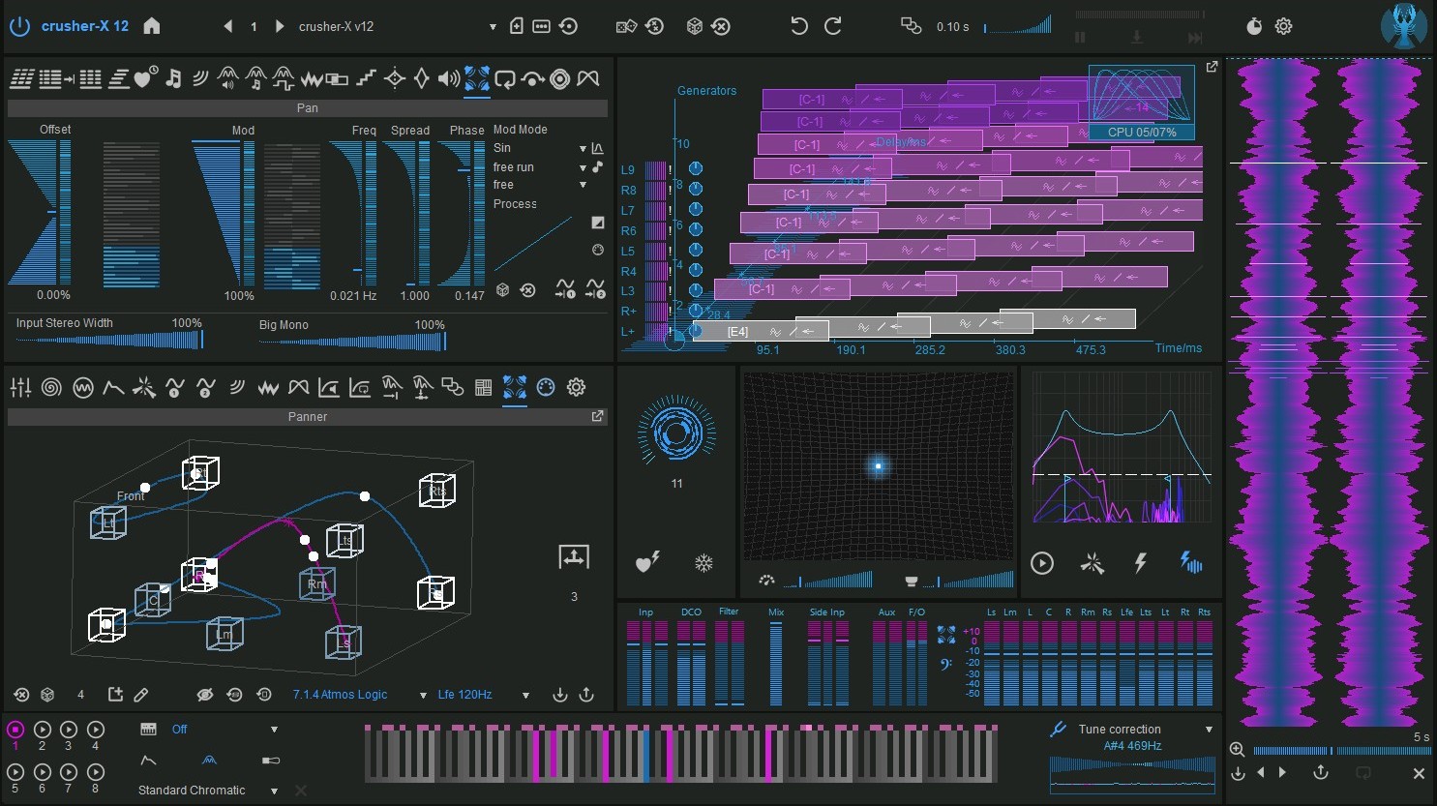
Task: Expand the 7.1.4 Atmos Logic dropdown
Action: (x=423, y=695)
